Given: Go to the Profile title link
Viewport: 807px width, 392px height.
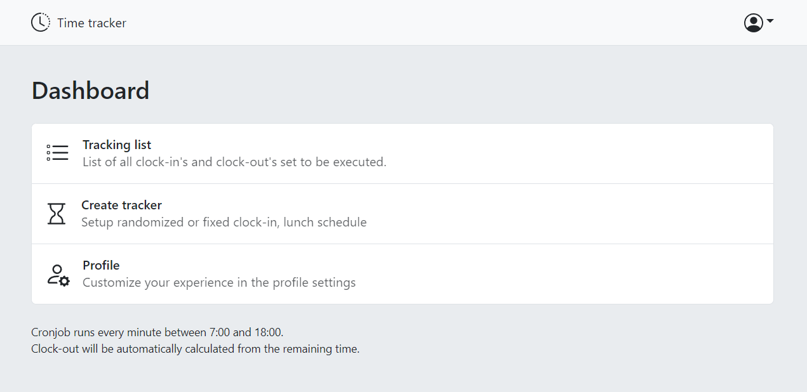Looking at the screenshot, I should [x=101, y=265].
